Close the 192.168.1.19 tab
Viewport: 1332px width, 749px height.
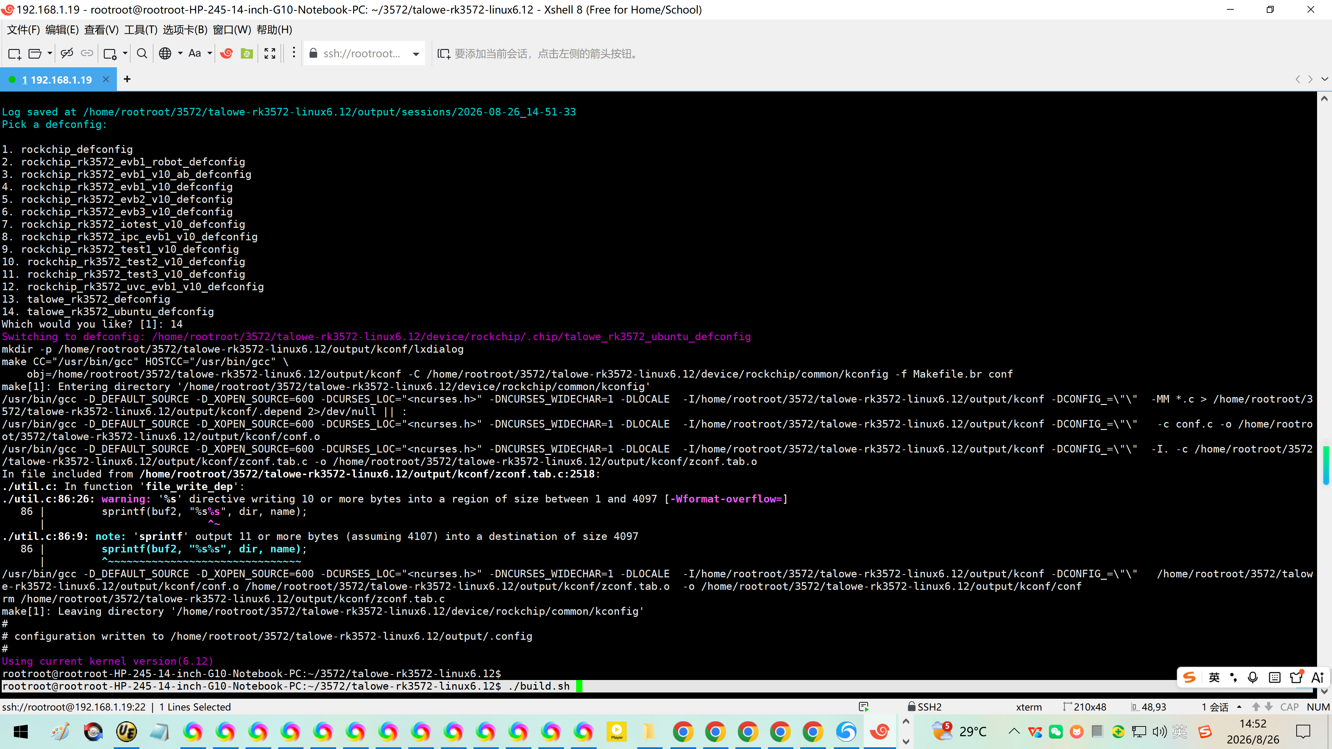(x=105, y=79)
